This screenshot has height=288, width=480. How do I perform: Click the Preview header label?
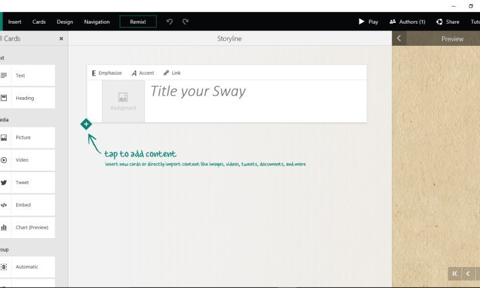[452, 39]
